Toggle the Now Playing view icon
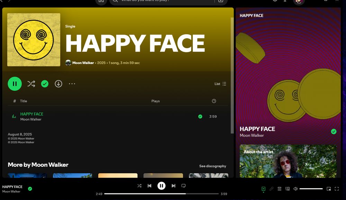This screenshot has height=200, width=346. tap(263, 189)
